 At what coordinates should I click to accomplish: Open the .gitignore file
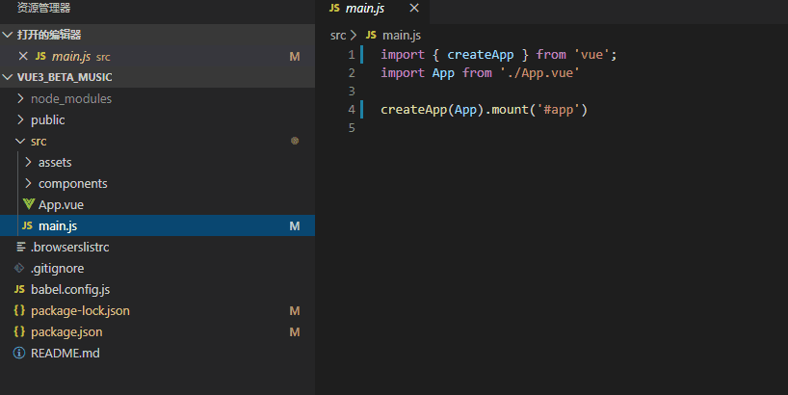57,269
